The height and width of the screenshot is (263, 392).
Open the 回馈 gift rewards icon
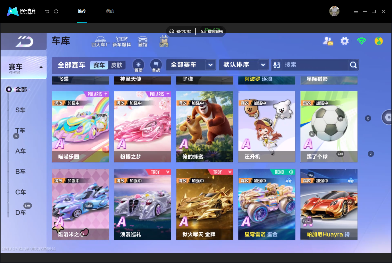164,41
